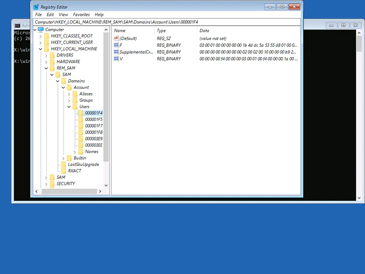Click the folder icon beside Groups

(75, 100)
